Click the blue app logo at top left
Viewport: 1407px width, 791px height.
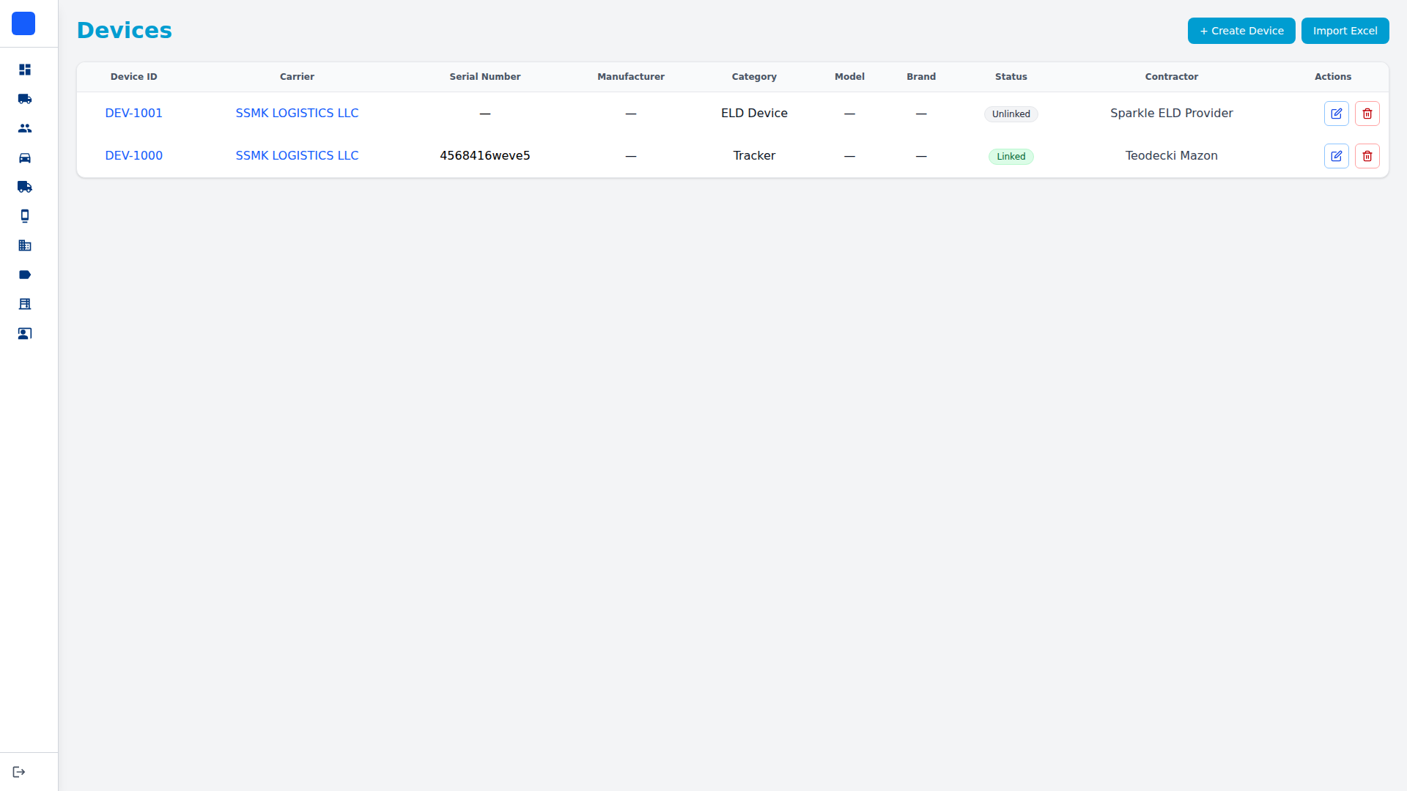pyautogui.click(x=23, y=23)
